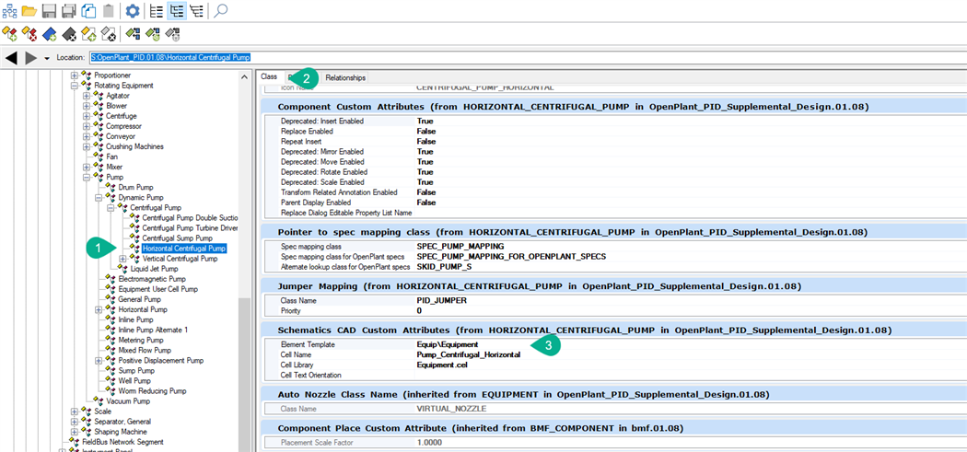
Task: Select the Metering Pump tree item
Action: click(x=141, y=340)
